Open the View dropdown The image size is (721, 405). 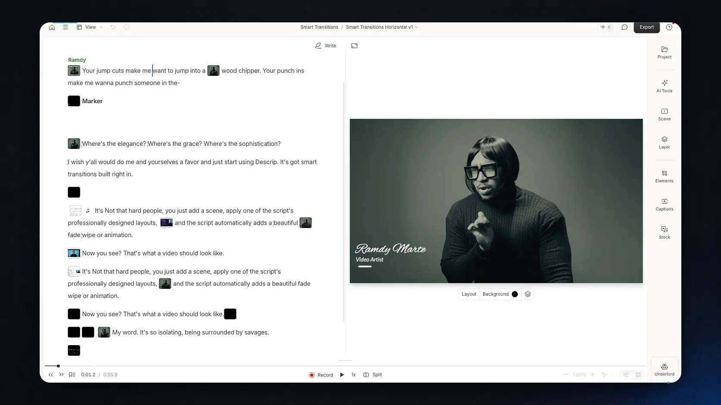[90, 27]
